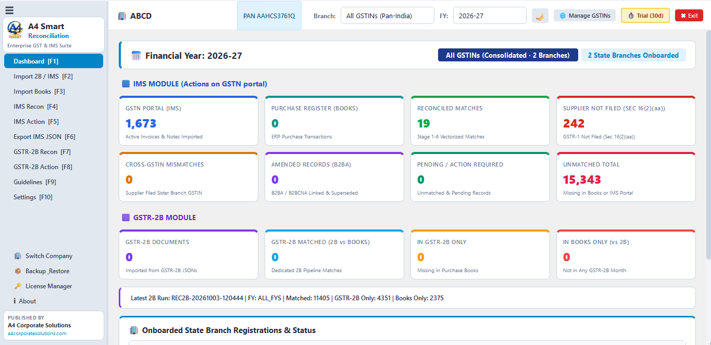Screen dimensions: 711x345
Task: Open the Branch dropdown showing All GSTINs
Action: point(388,16)
